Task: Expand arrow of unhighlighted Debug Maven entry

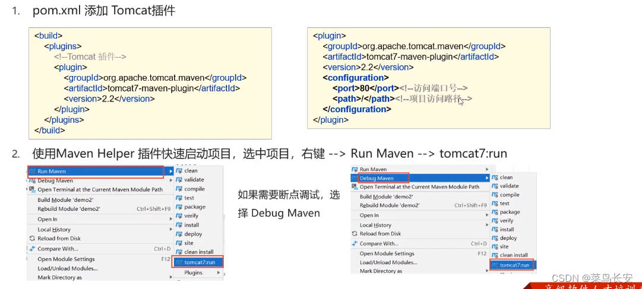Action: point(171,180)
